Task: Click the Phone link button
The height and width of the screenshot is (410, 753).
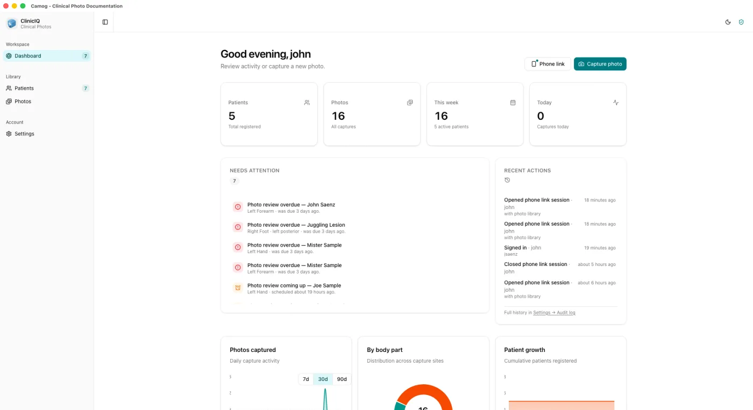Action: (548, 64)
